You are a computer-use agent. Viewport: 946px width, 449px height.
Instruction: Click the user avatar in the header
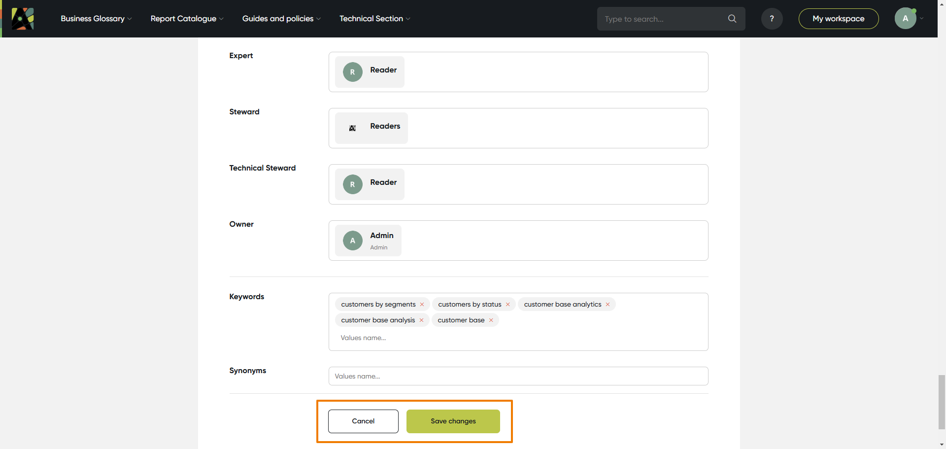tap(905, 19)
